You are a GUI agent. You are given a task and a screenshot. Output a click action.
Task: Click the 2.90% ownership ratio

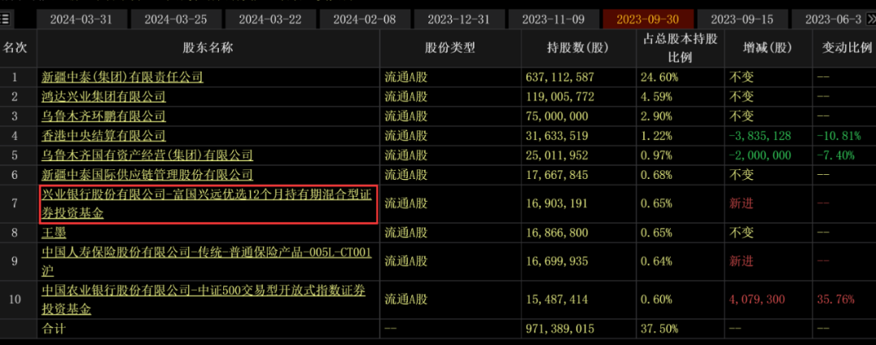coord(656,116)
